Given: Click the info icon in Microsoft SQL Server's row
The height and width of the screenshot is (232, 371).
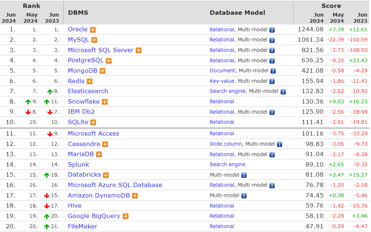Looking at the screenshot, I should click(272, 50).
